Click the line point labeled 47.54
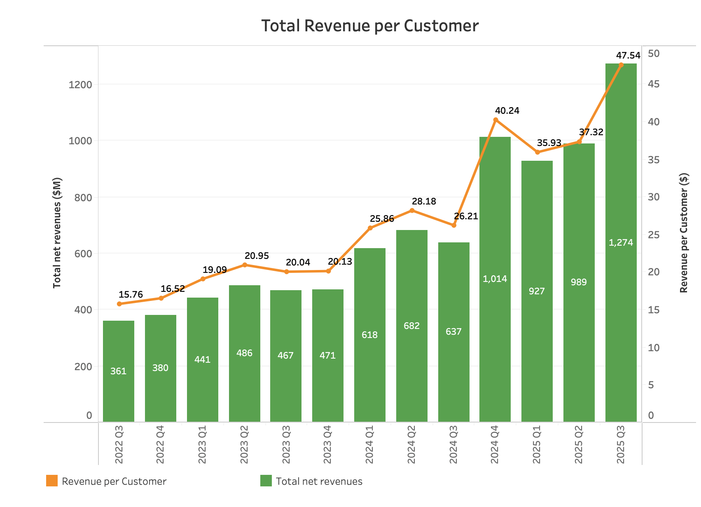Image resolution: width=701 pixels, height=507 pixels. (622, 65)
